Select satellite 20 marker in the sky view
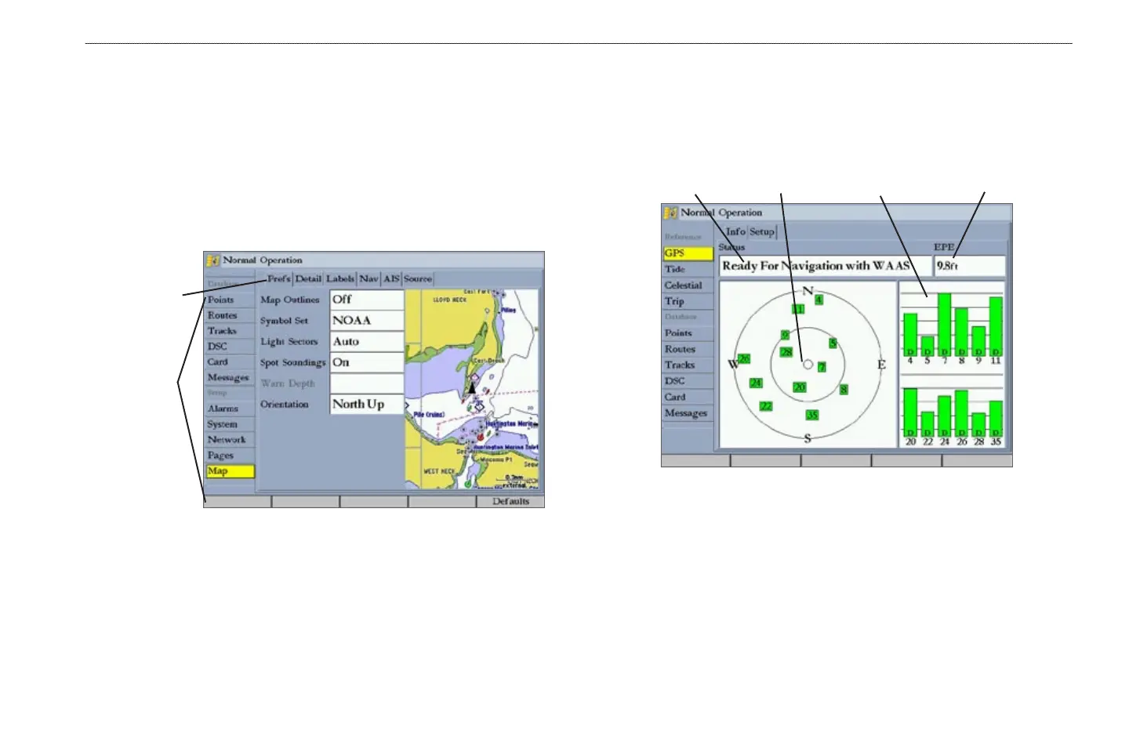 click(800, 387)
